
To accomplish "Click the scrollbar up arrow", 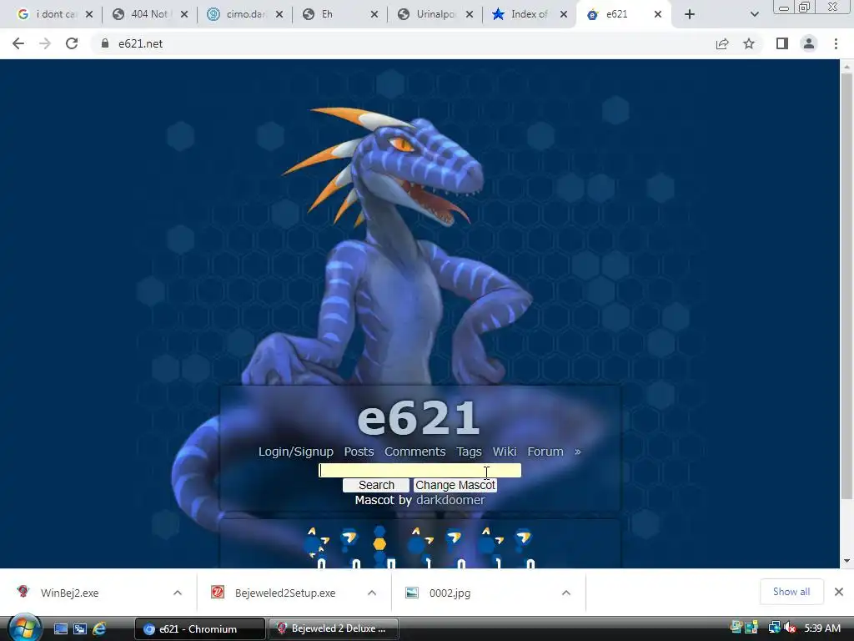I will [846, 67].
